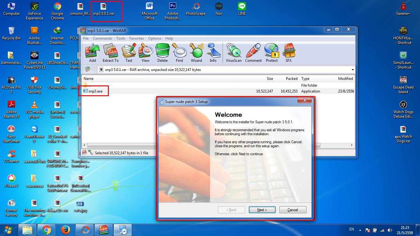This screenshot has height=236, width=420.
Task: Click WinRAR horizontal scrollbar right arrow
Action: pos(353,145)
